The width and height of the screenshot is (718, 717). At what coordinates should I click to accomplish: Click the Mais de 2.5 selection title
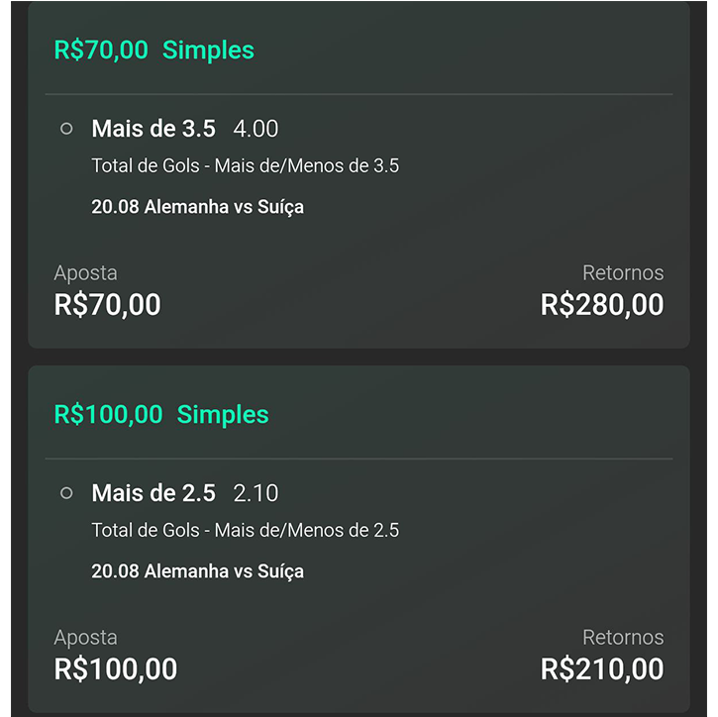153,493
